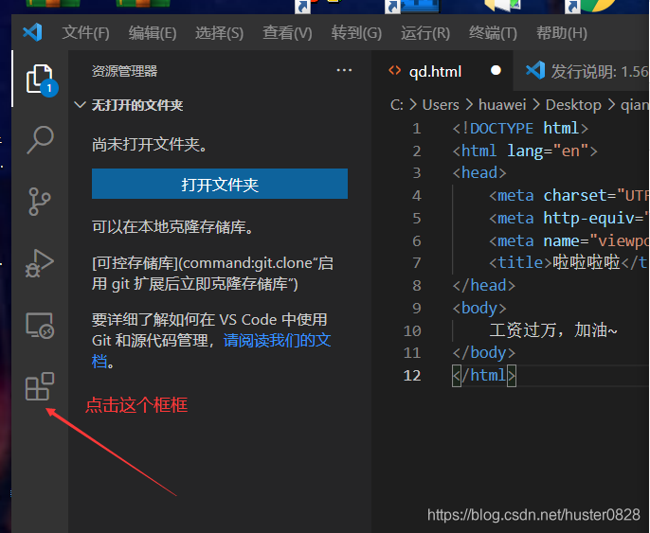Click the meta http-equiv code line
This screenshot has height=533, width=650.
pyautogui.click(x=569, y=218)
